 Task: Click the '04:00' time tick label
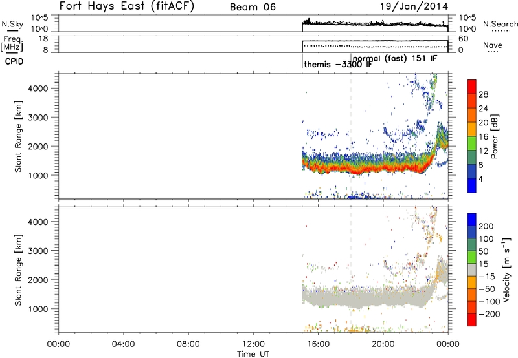point(123,344)
